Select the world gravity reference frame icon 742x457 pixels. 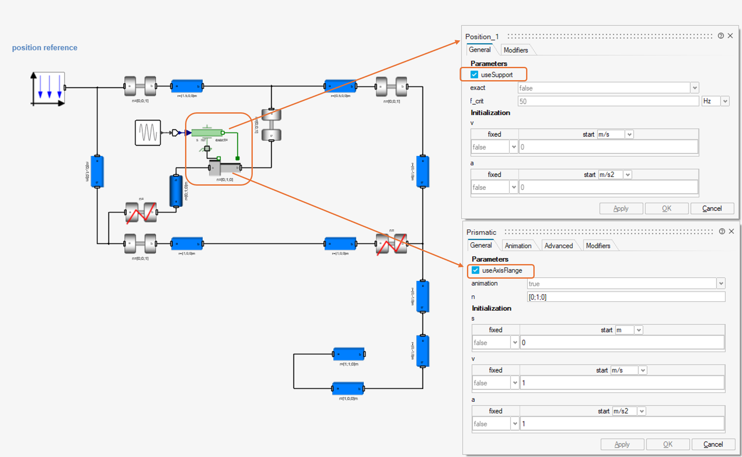point(48,89)
